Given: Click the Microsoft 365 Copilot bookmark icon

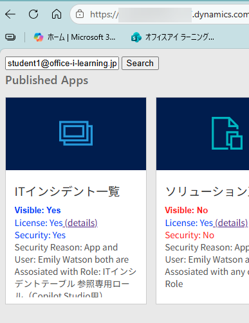Looking at the screenshot, I should [39, 37].
